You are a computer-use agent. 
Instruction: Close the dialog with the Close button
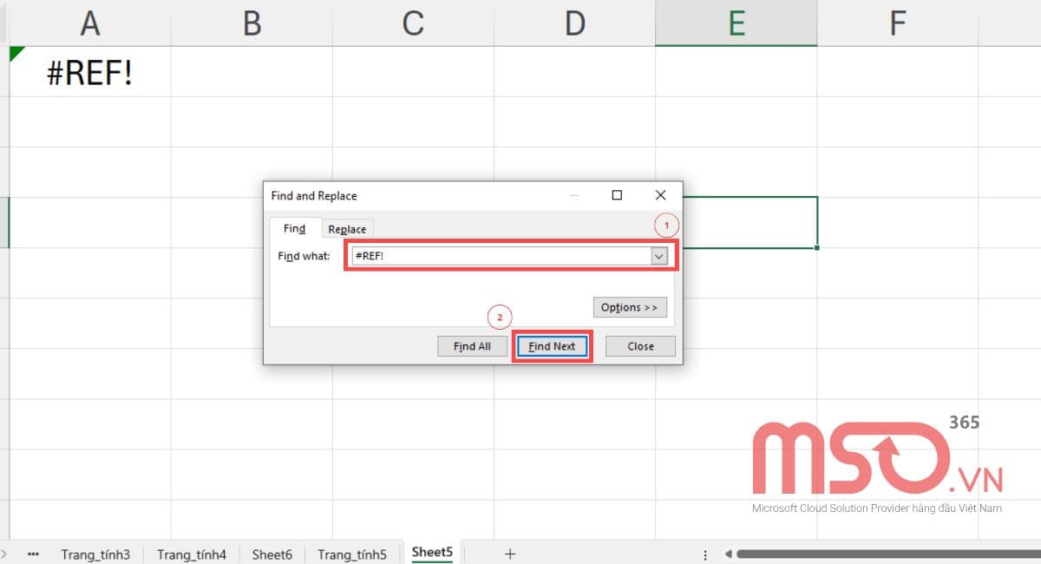[640, 346]
